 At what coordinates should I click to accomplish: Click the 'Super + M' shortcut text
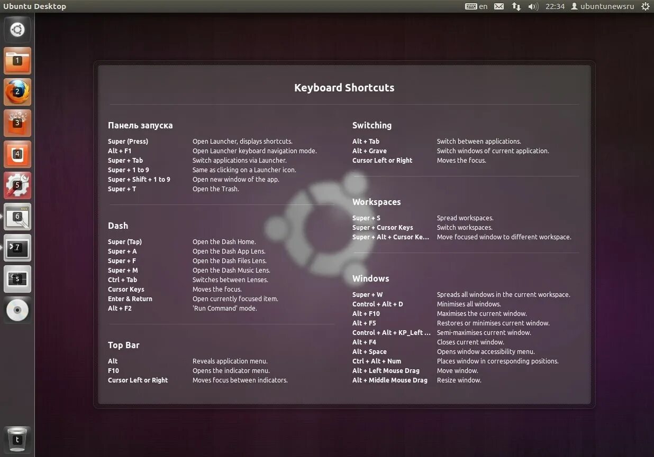pyautogui.click(x=123, y=271)
